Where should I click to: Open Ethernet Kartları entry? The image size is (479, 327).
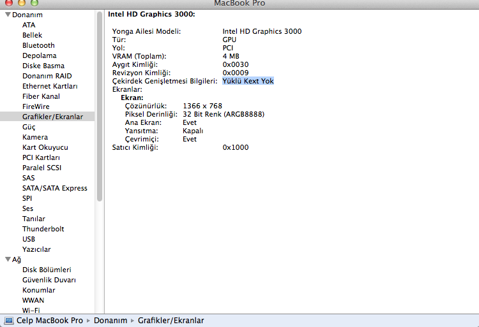[x=50, y=86]
